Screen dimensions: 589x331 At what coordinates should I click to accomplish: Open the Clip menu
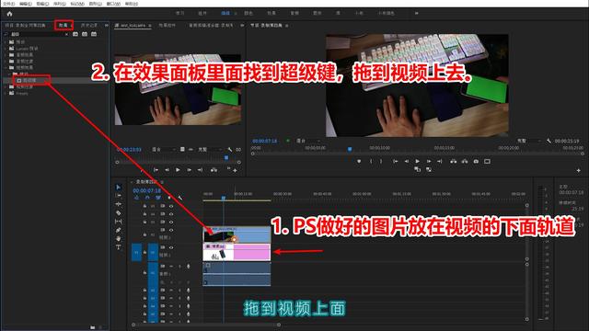coord(42,4)
